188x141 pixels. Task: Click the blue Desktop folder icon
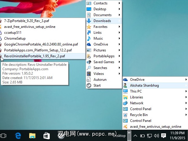pos(89,9)
